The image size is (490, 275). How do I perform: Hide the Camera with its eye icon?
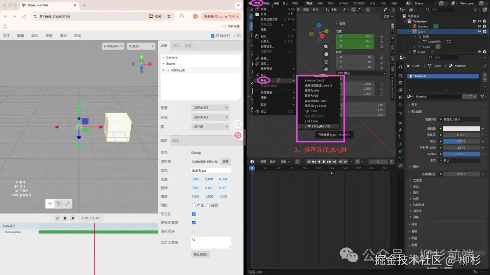pyautogui.click(x=479, y=27)
